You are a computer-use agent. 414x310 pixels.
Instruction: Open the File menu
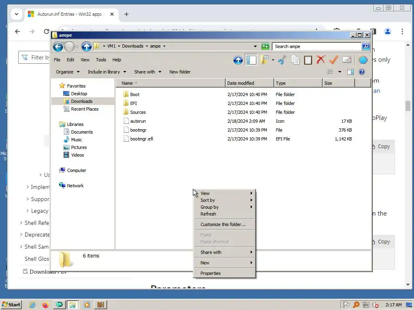(57, 60)
